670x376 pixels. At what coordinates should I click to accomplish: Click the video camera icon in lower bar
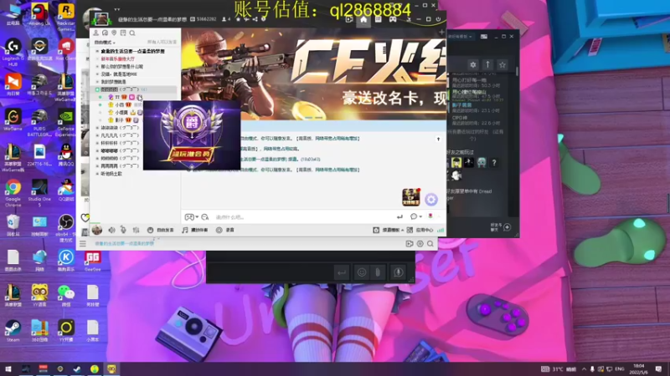(410, 244)
